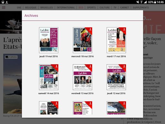The image size is (165, 124).
Task: Go to the BELGIQUE section
Action: (x=31, y=7)
